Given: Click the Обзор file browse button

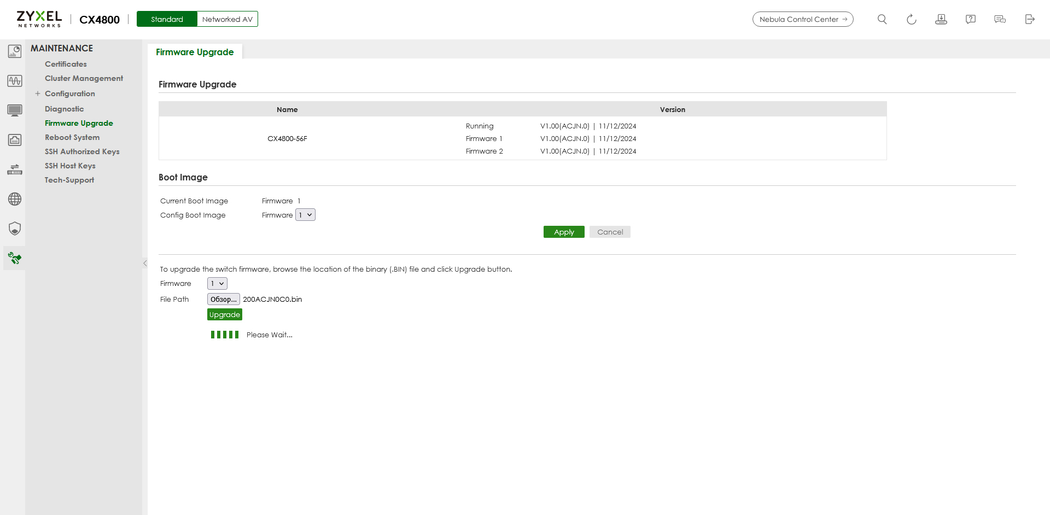Looking at the screenshot, I should [223, 299].
